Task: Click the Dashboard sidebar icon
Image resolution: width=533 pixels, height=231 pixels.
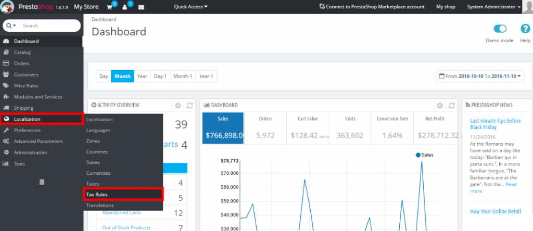Action: 6,41
